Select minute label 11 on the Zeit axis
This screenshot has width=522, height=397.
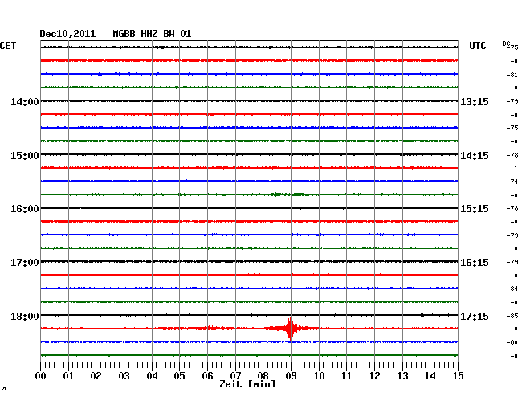pyautogui.click(x=346, y=376)
